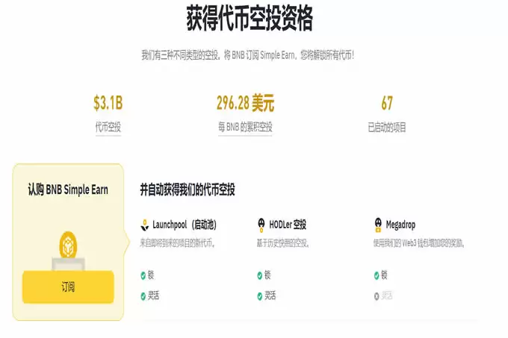Viewport: 508px width, 338px height.
Task: Click green check next to Launchpool 锁
Action: (143, 275)
